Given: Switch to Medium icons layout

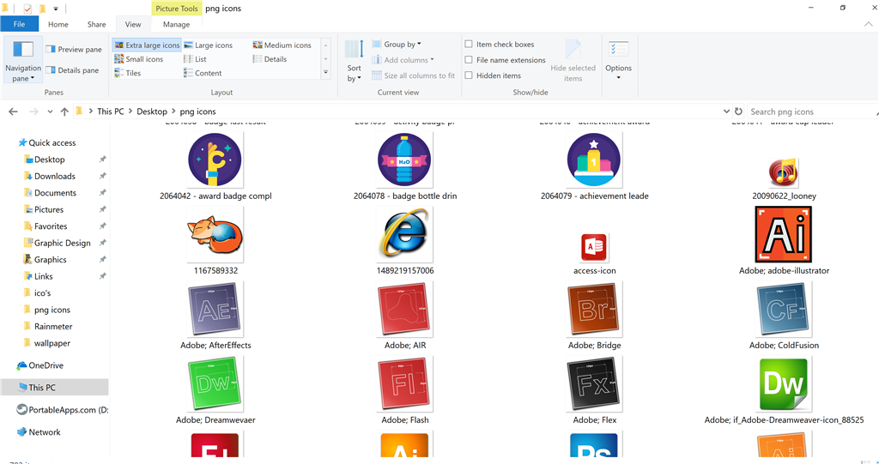Looking at the screenshot, I should 282,45.
